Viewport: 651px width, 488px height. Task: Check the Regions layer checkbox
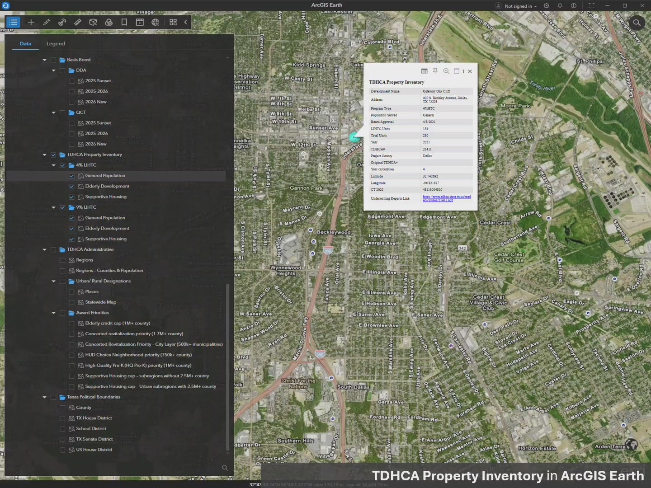click(62, 260)
